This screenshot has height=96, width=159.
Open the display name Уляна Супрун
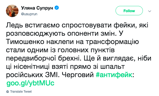(x=37, y=8)
